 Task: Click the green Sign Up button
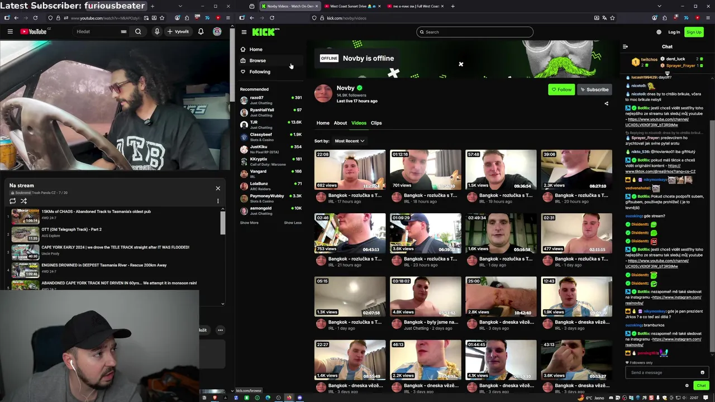click(x=694, y=32)
